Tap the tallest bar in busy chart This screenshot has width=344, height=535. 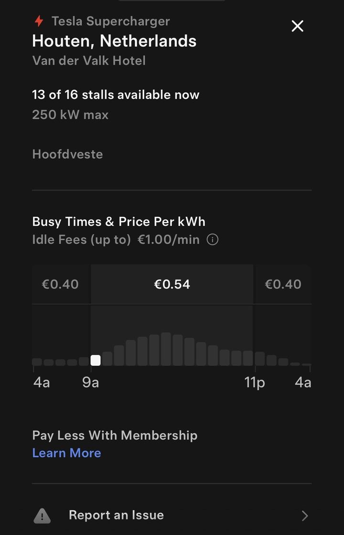tap(166, 349)
